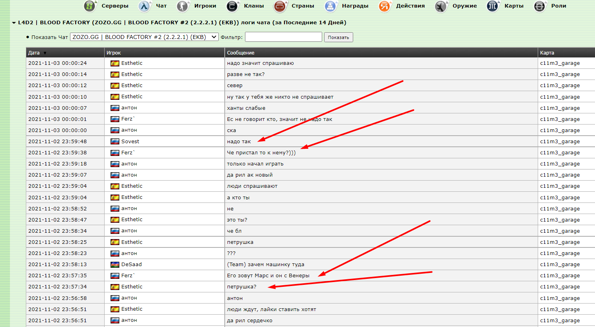Click the Сообщение column header
The image size is (595, 327).
[241, 53]
